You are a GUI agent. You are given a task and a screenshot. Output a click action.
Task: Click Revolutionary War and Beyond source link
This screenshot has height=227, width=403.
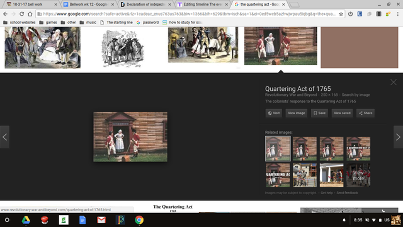[x=291, y=95]
